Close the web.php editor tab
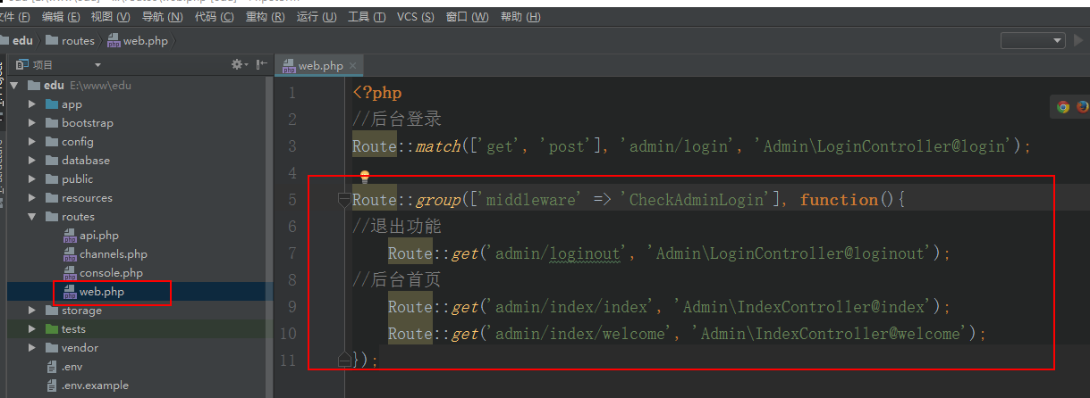 (x=353, y=65)
